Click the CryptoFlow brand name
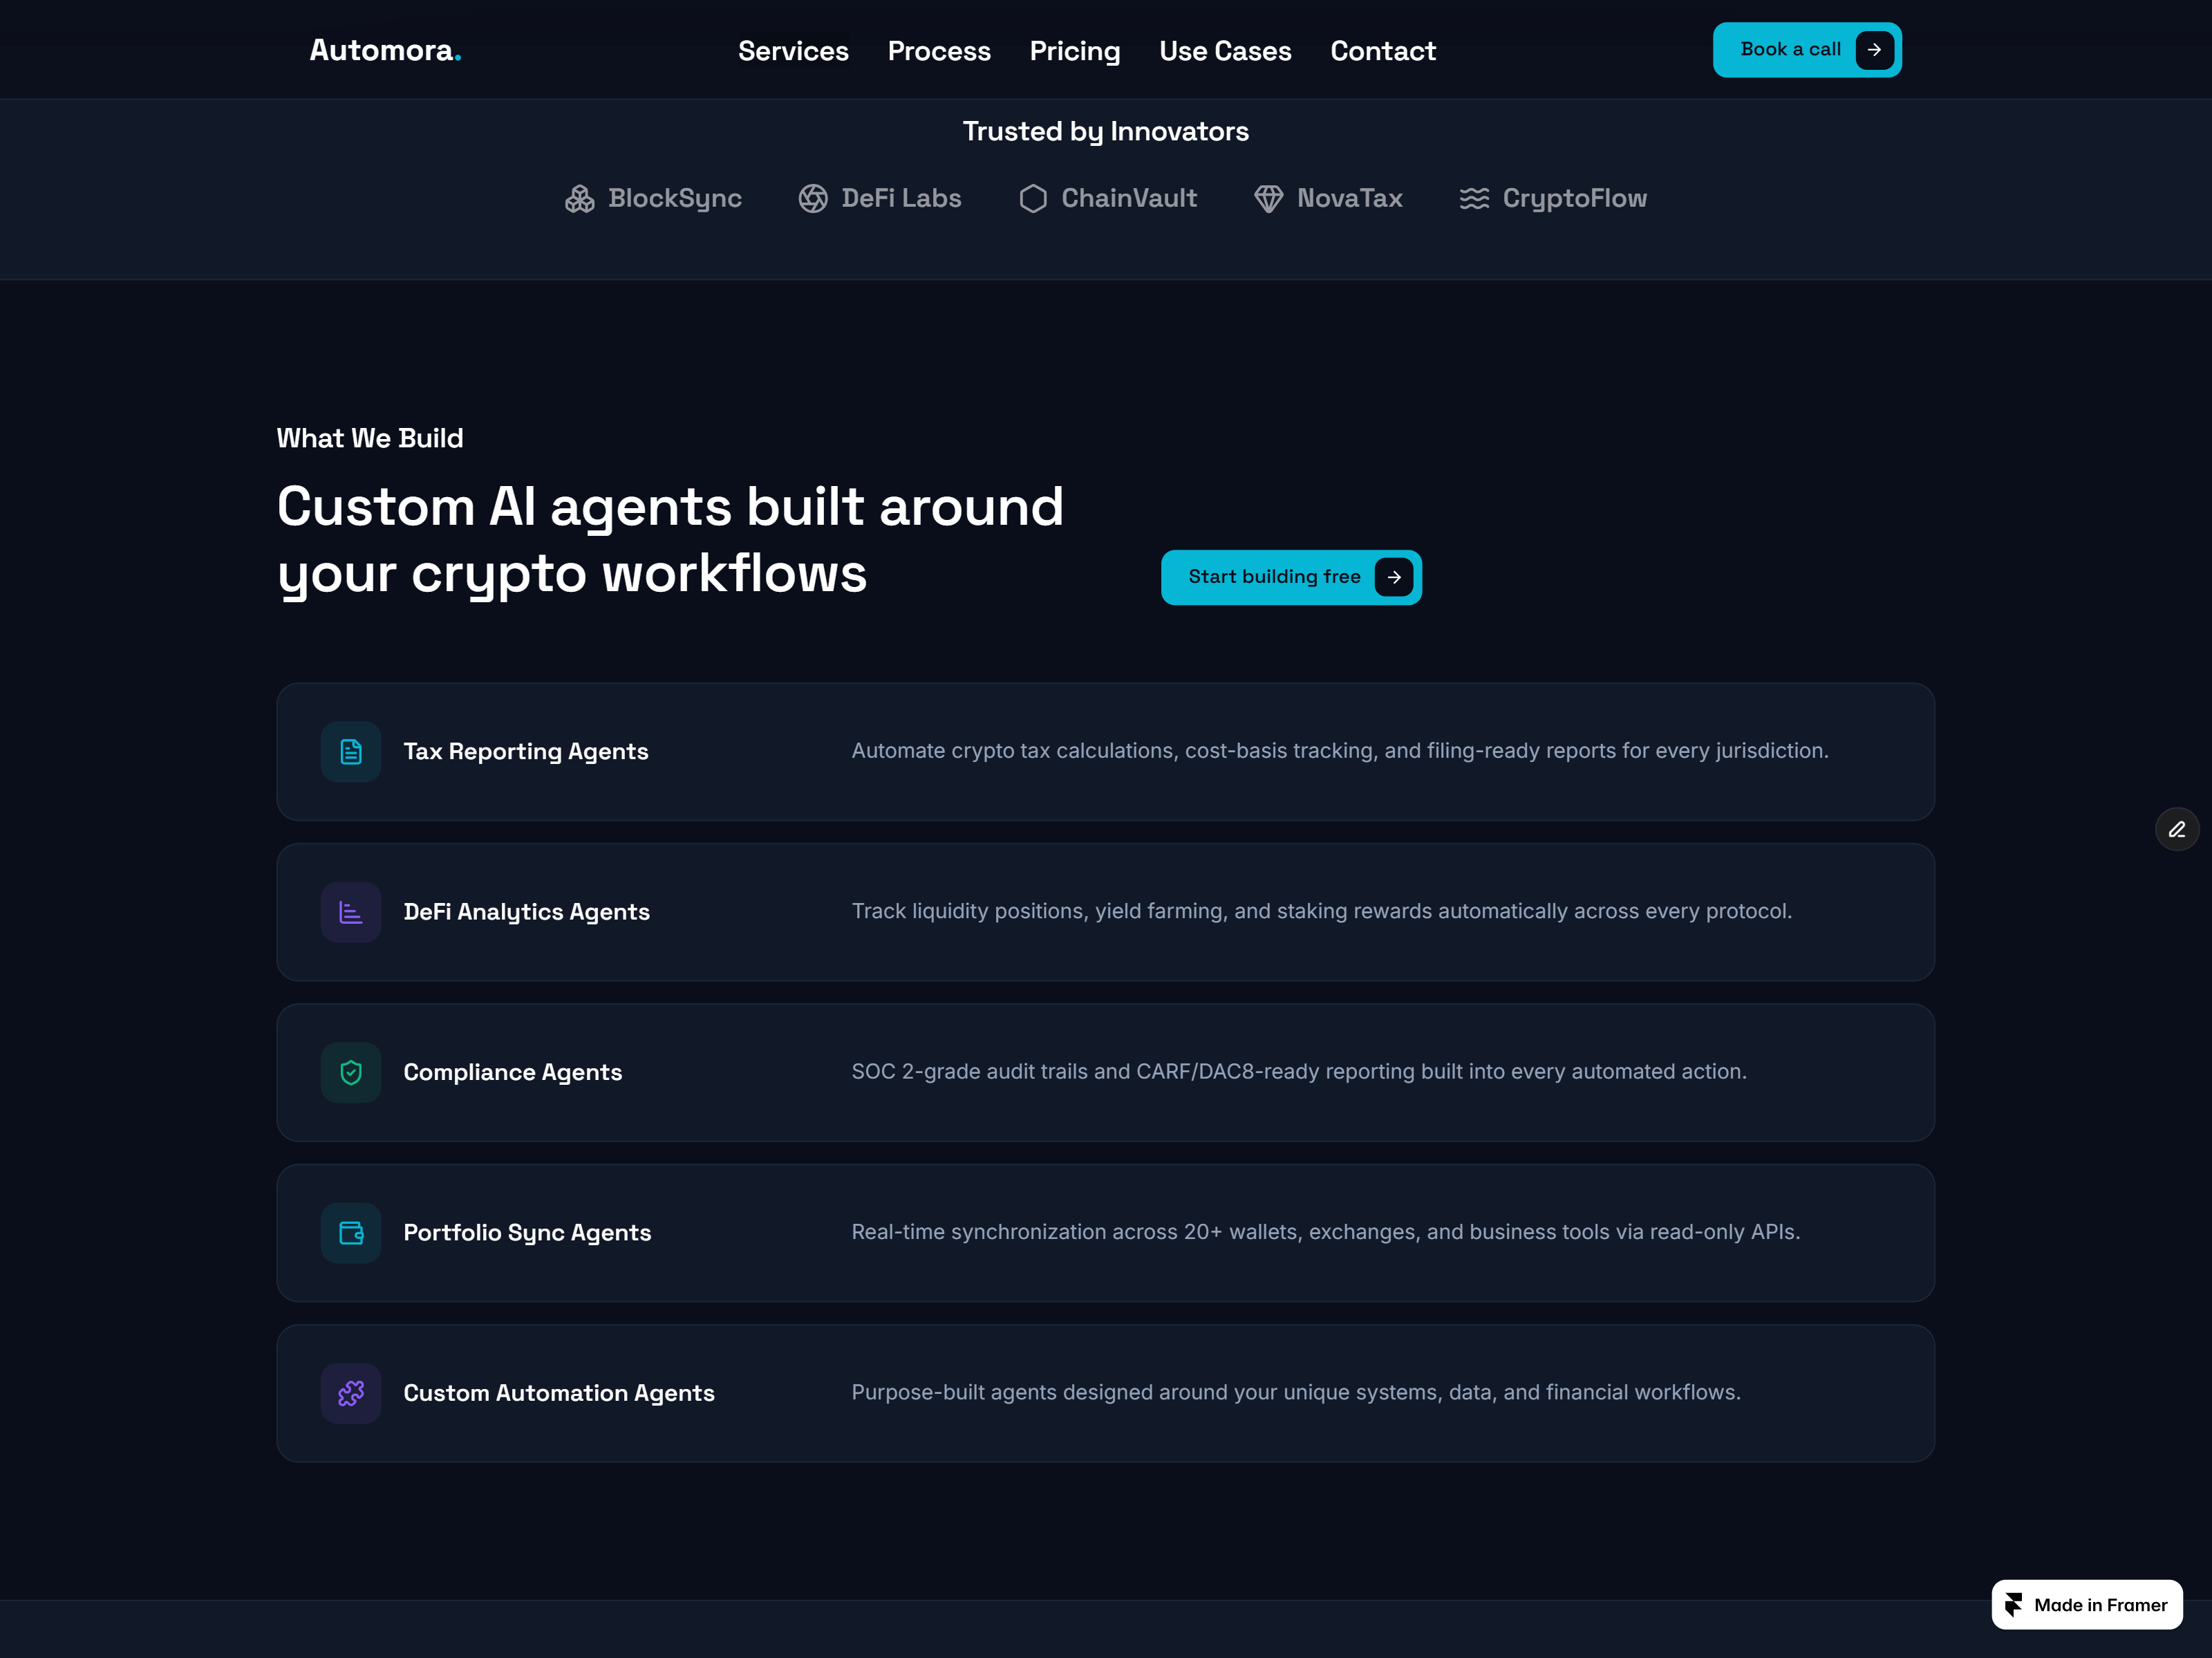This screenshot has height=1658, width=2212. click(1575, 199)
